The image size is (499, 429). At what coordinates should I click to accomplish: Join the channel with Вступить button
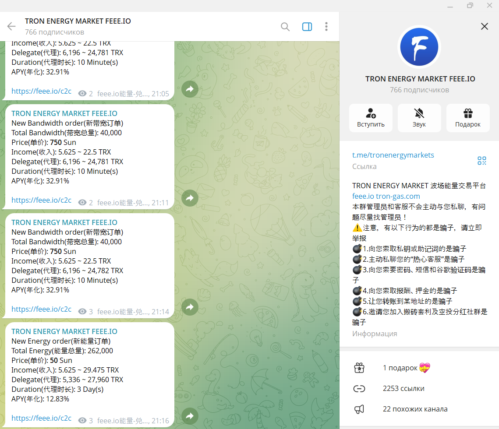coord(371,118)
